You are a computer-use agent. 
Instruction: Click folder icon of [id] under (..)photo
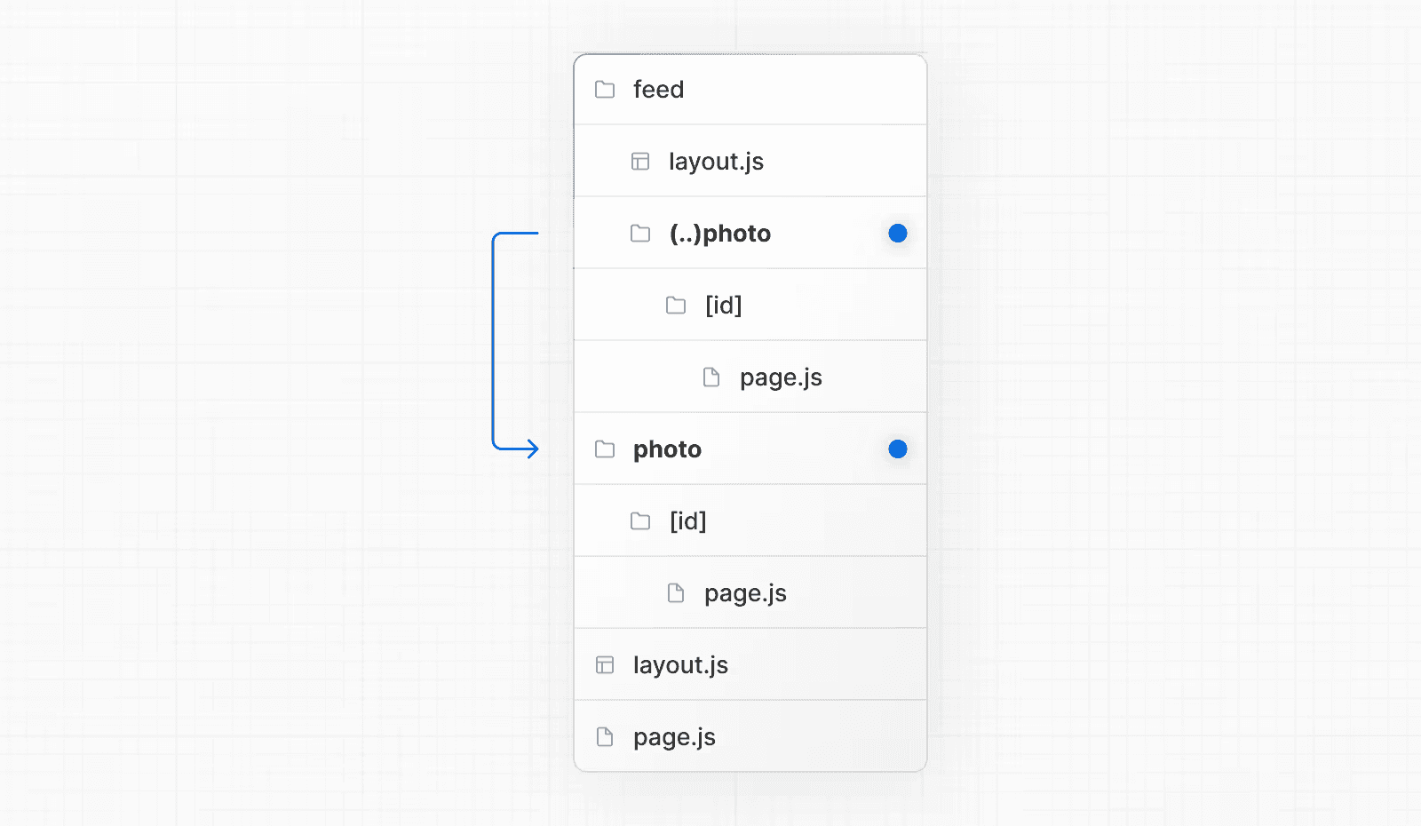(x=676, y=306)
